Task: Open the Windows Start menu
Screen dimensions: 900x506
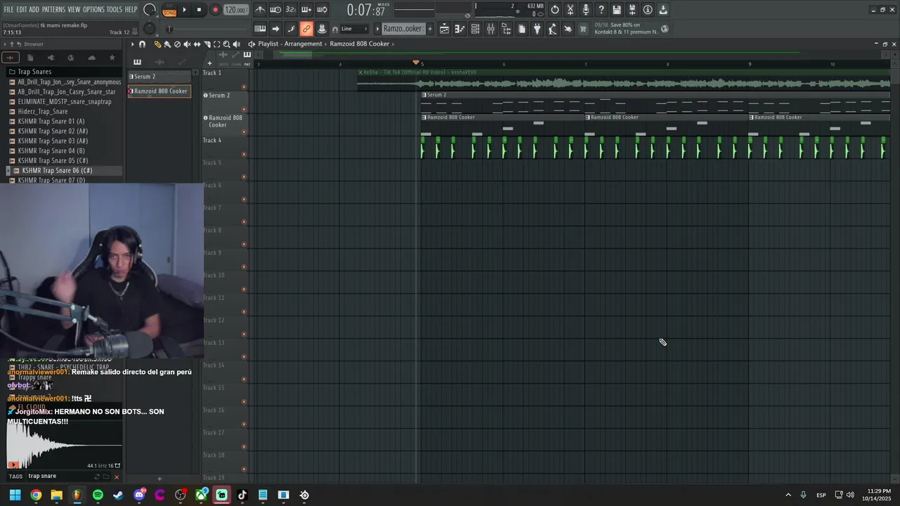Action: (15, 495)
